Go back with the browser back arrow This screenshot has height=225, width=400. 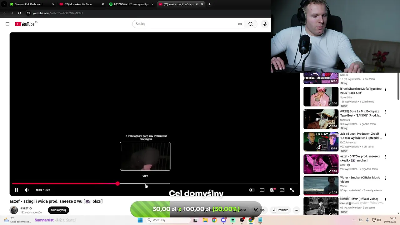tap(4, 13)
